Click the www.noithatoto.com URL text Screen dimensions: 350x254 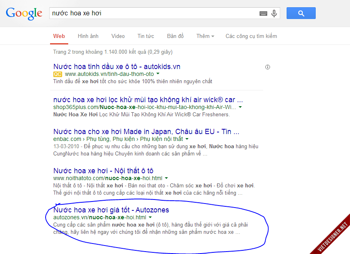(108, 178)
